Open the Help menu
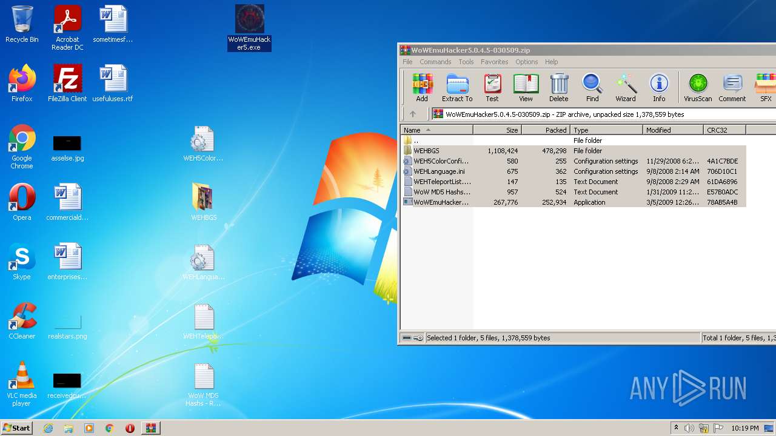 552,62
